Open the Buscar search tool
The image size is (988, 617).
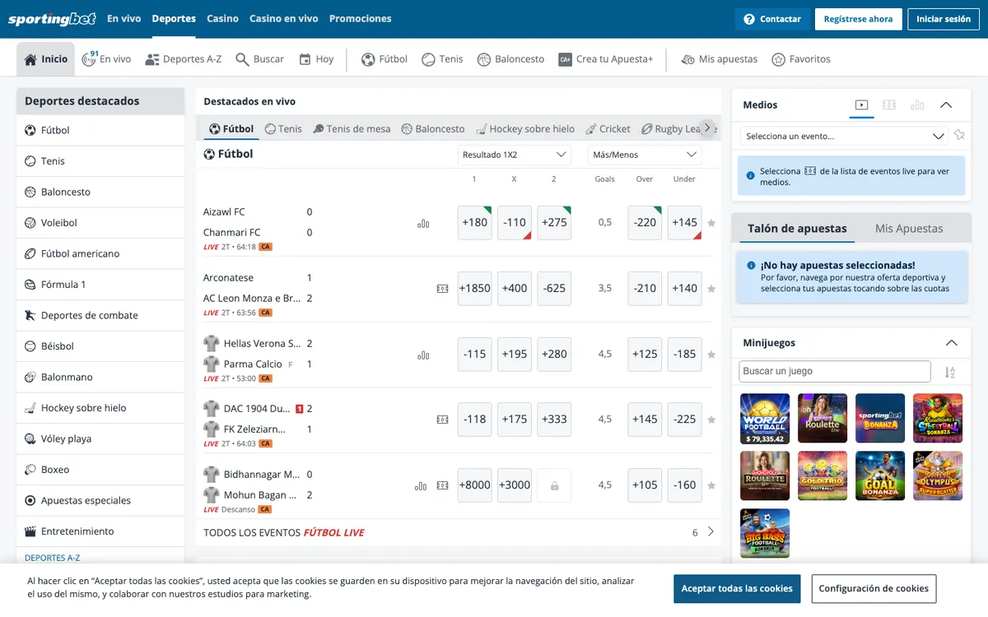pos(259,59)
